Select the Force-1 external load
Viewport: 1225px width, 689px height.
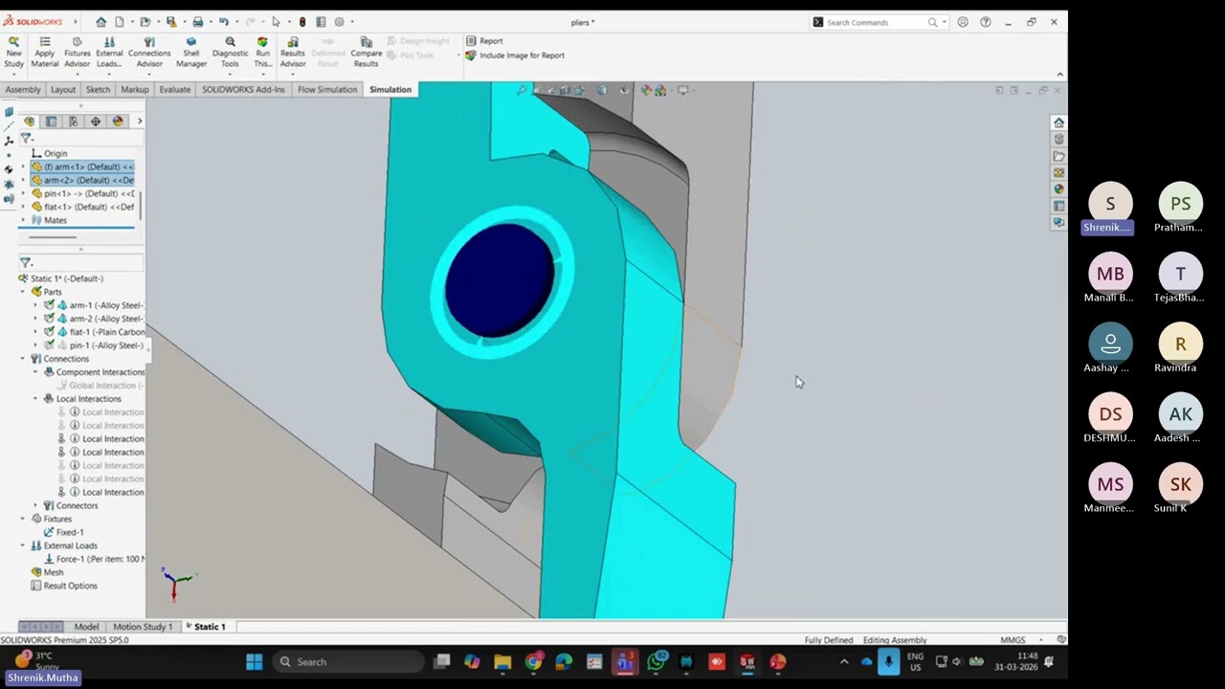(94, 559)
